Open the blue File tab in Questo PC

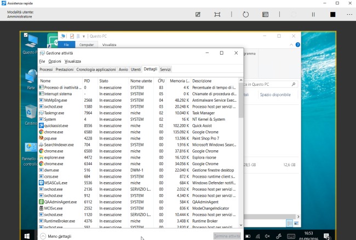66,45
